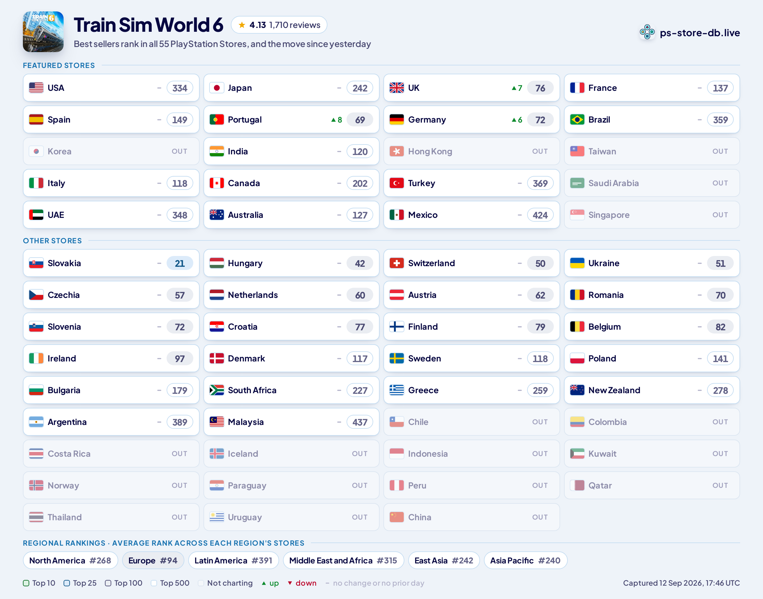Click Slovakia's highlighted rank 21 badge

(x=180, y=263)
